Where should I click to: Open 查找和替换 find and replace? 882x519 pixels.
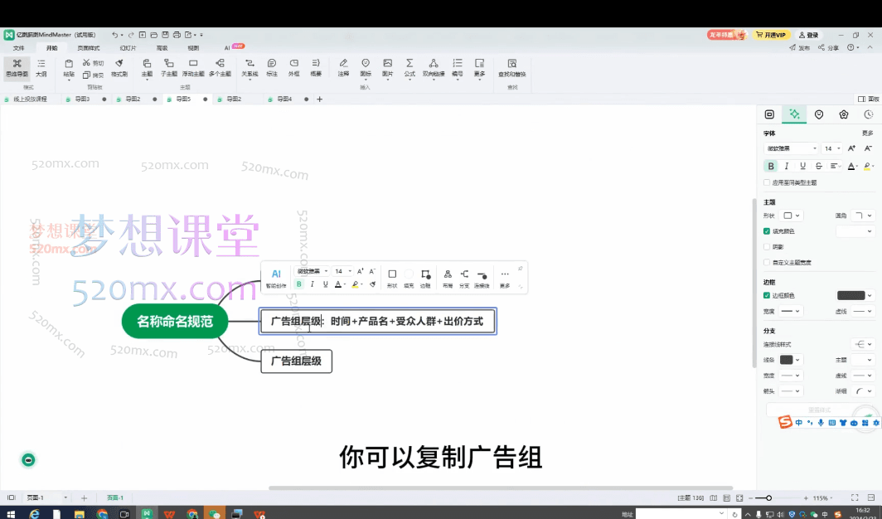[x=511, y=67]
